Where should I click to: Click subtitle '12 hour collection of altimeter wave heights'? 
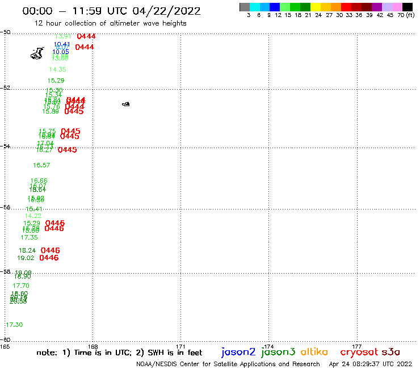tap(110, 23)
